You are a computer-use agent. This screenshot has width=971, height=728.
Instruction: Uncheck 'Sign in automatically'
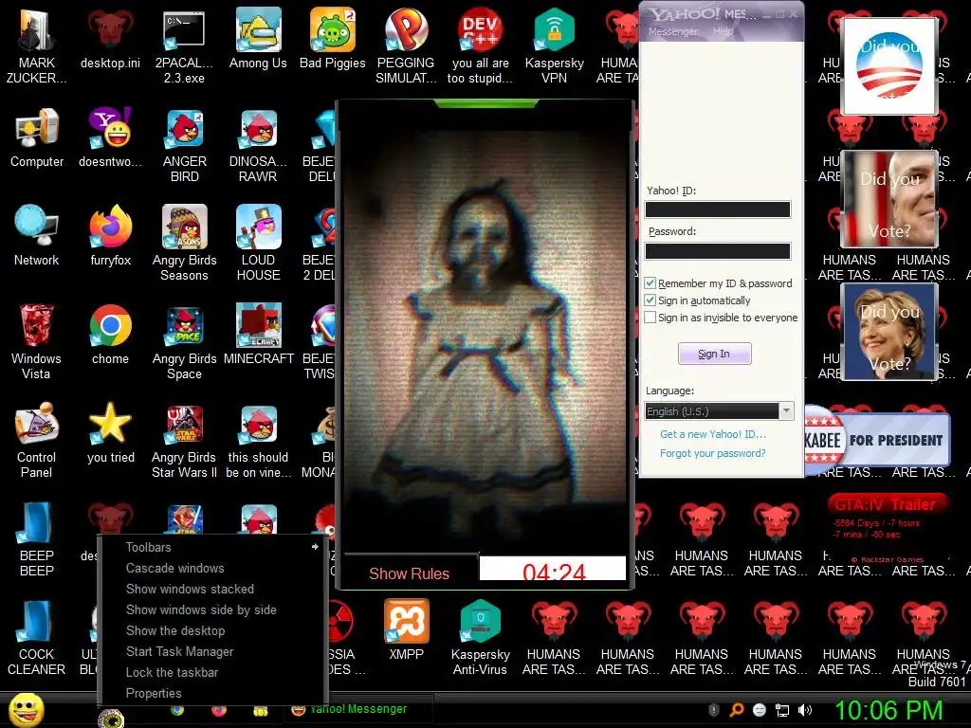pyautogui.click(x=650, y=300)
